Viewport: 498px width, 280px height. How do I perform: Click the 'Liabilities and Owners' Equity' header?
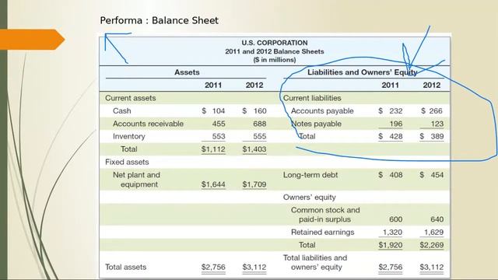(362, 72)
